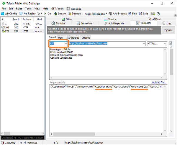Open the File menu
The height and width of the screenshot is (145, 177).
point(4,9)
